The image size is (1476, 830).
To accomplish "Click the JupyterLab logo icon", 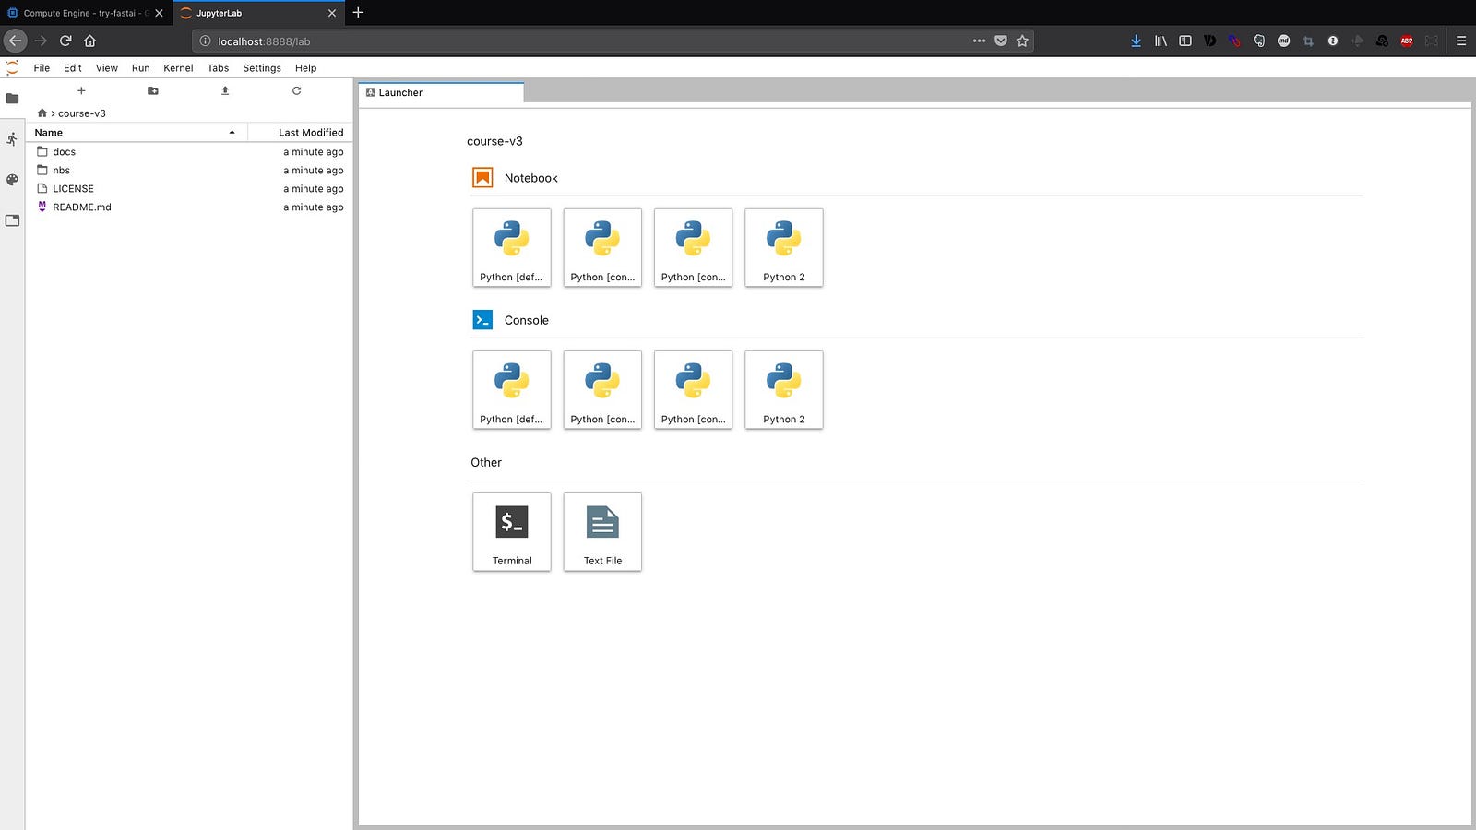I will point(12,68).
